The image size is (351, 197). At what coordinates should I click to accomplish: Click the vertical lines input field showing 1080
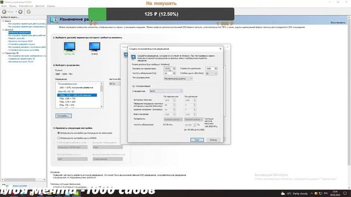pos(210,68)
